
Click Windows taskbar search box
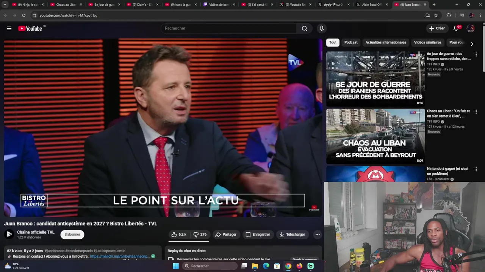[x=210, y=266]
